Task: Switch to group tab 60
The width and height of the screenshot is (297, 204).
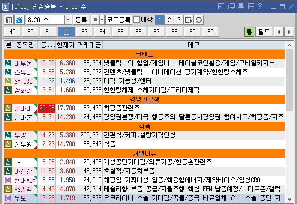Action: click(211, 32)
